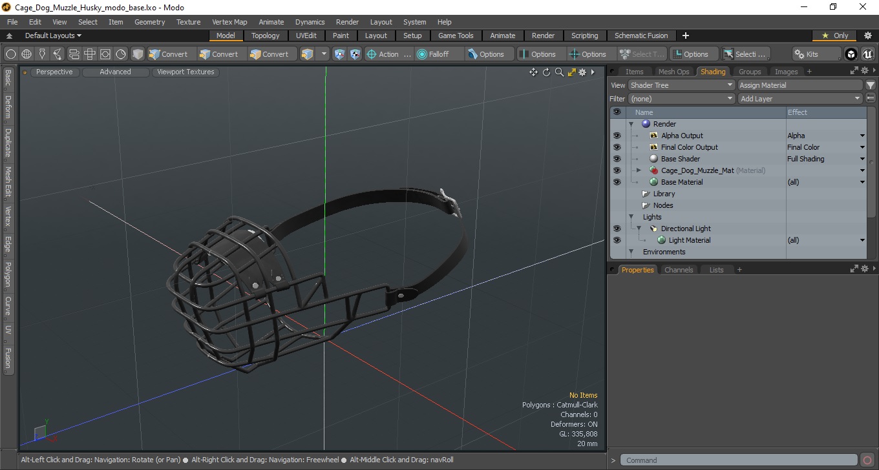The height and width of the screenshot is (470, 879).
Task: Open the Deform sidebar tab
Action: click(x=8, y=107)
